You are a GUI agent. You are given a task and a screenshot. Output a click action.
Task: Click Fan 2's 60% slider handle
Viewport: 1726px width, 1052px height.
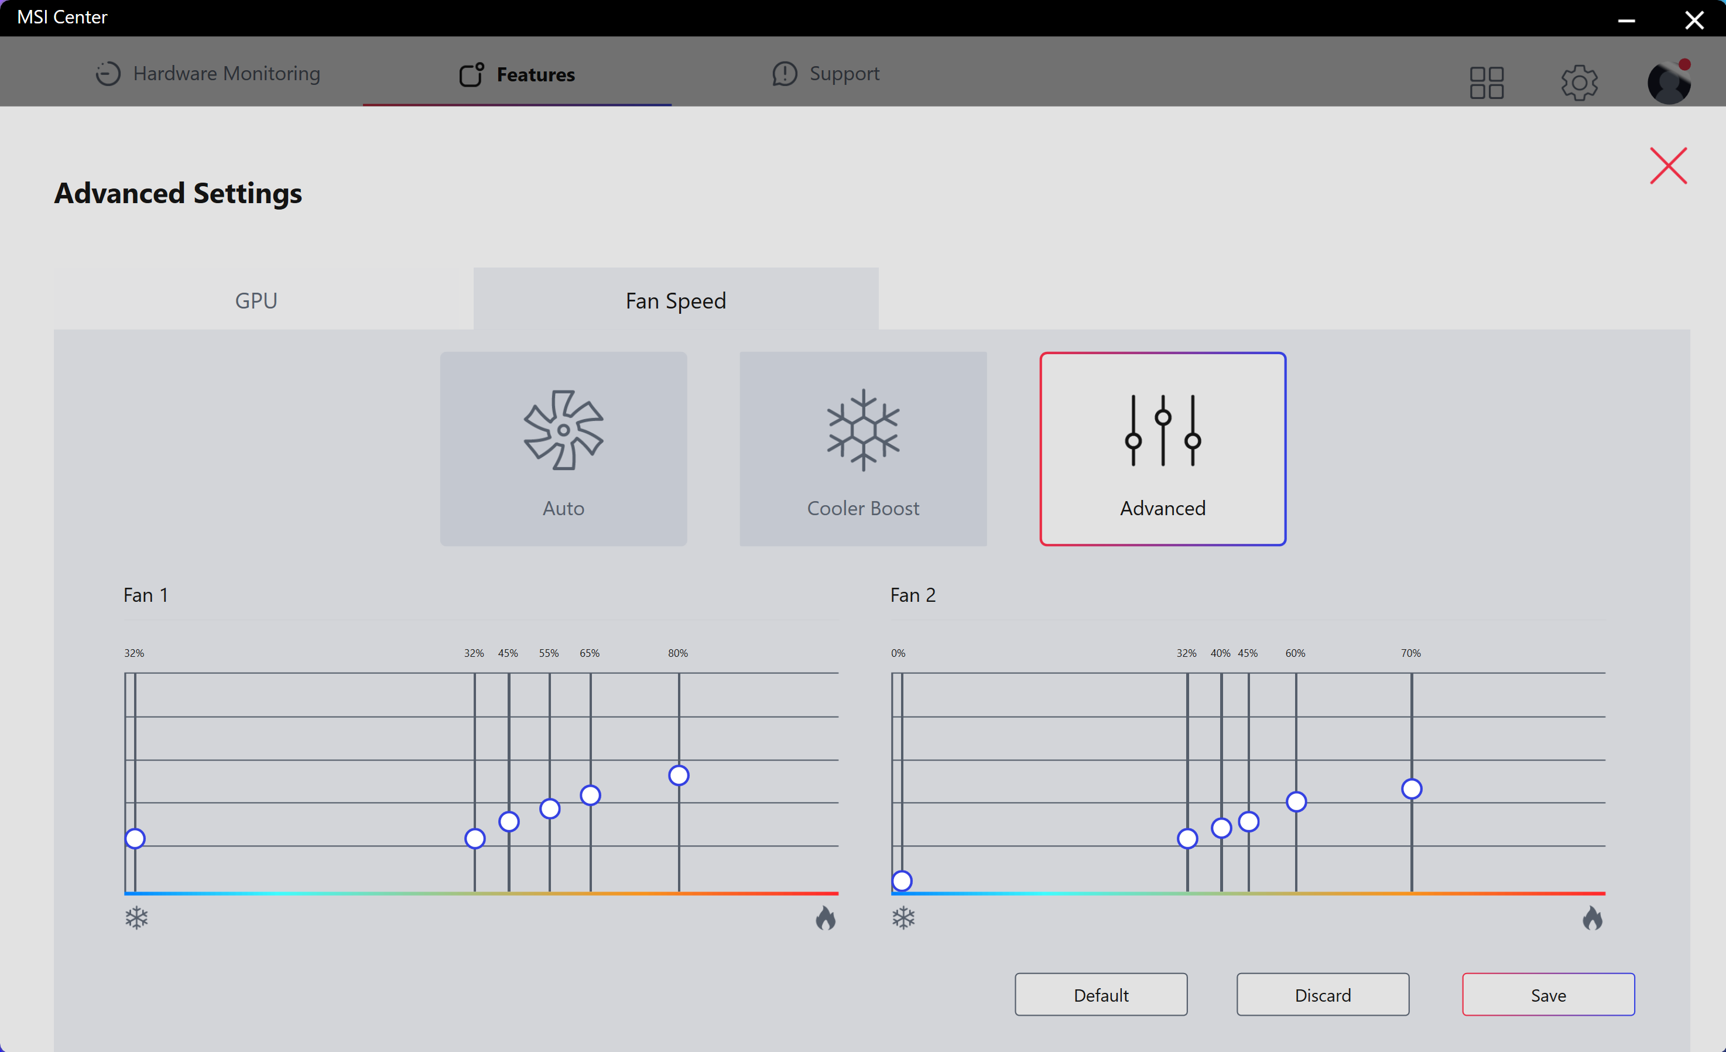click(1297, 801)
